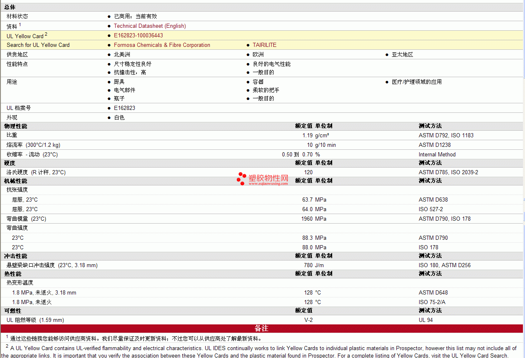
Task: Select the '电气部件' use entry
Action: (x=125, y=90)
